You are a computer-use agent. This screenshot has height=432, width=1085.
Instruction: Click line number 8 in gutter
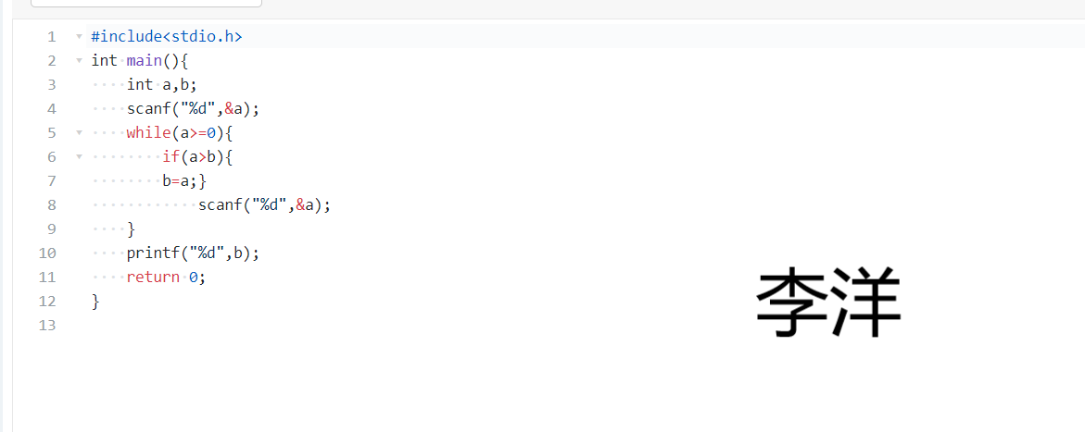51,205
